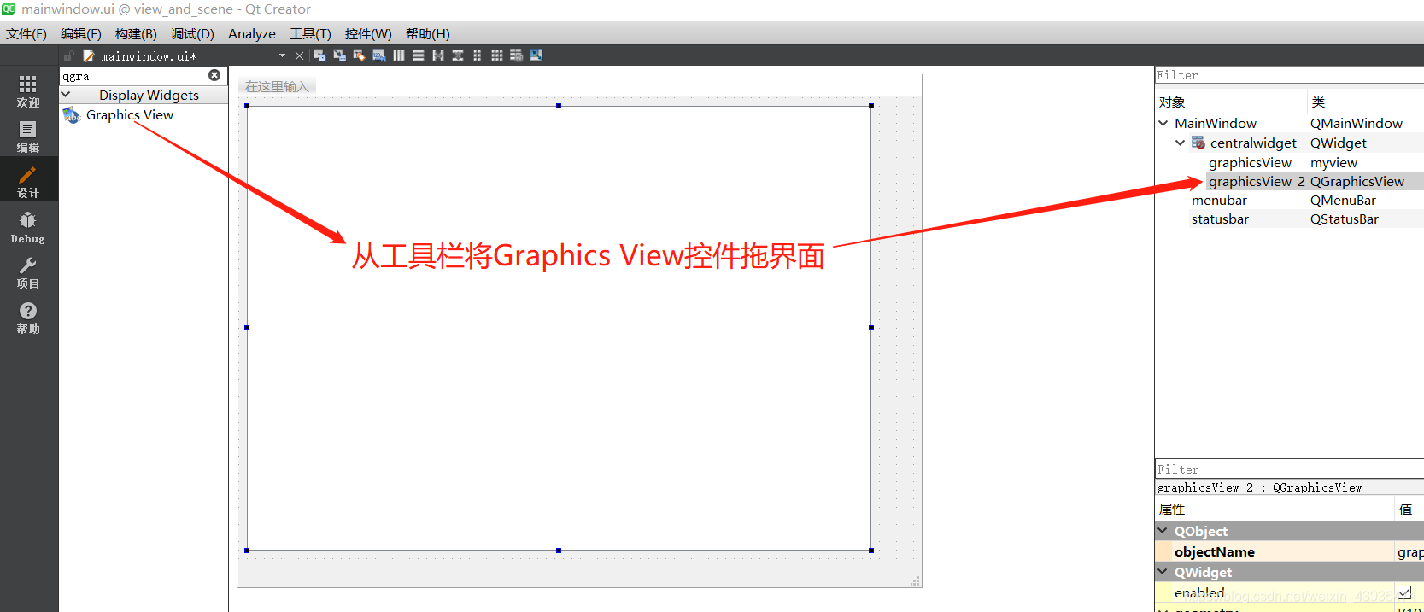Click the Adjust Size icon

point(536,55)
